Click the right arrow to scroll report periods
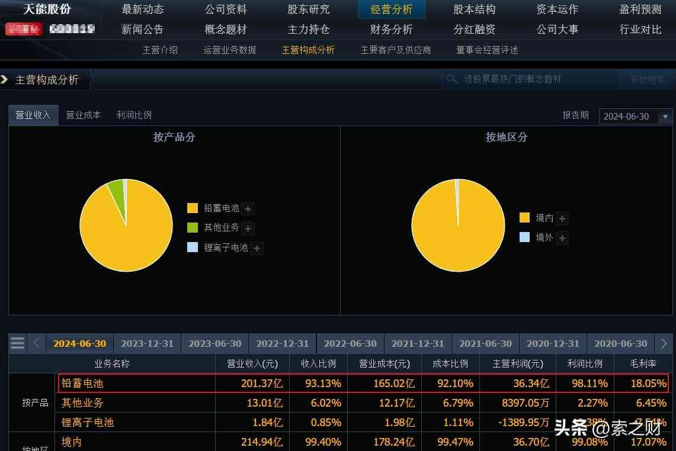Image resolution: width=676 pixels, height=451 pixels. pos(664,343)
